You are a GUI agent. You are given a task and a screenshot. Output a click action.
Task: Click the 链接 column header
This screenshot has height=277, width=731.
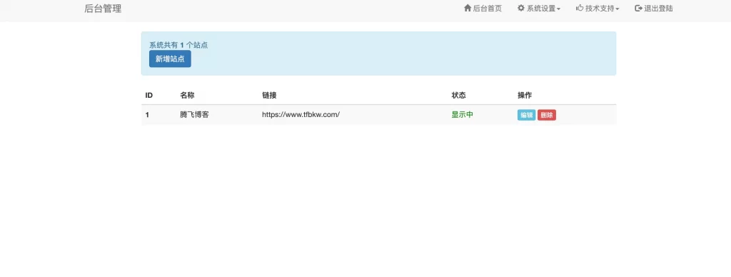click(x=269, y=95)
